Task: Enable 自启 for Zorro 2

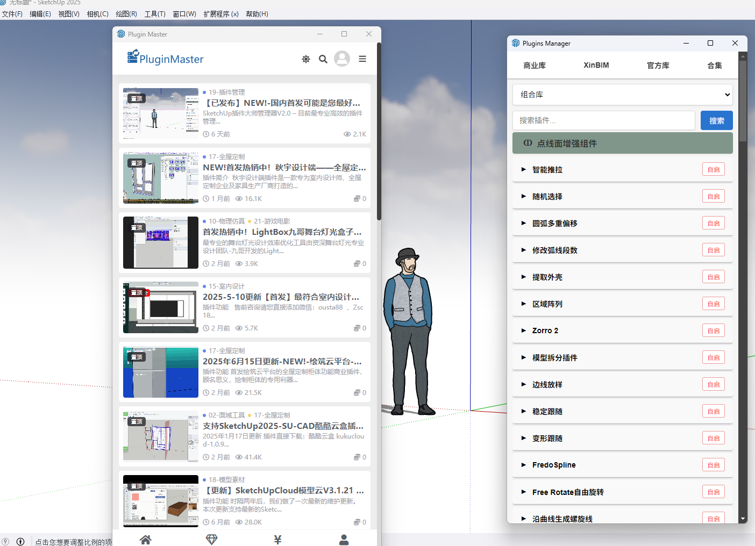Action: coord(713,331)
